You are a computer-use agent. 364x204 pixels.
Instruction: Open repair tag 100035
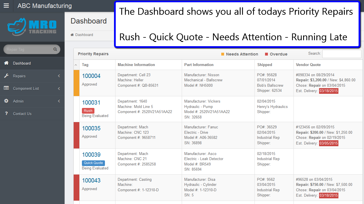point(91,128)
